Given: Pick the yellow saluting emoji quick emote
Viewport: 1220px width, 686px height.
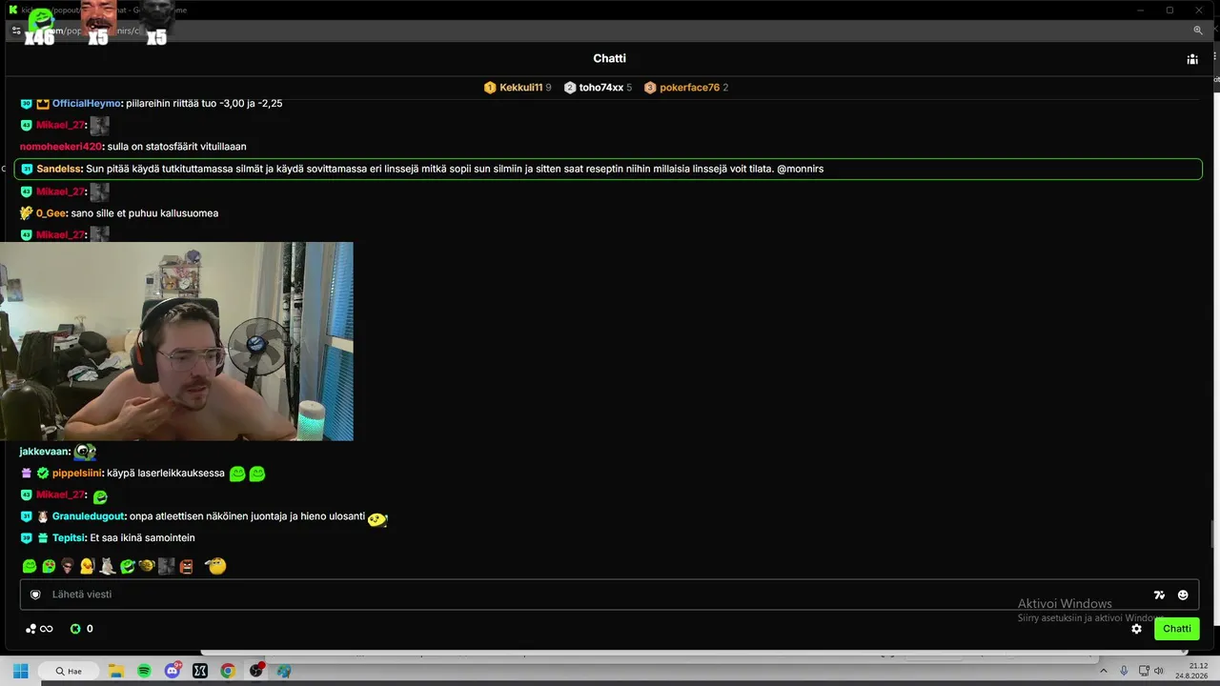Looking at the screenshot, I should tap(216, 566).
